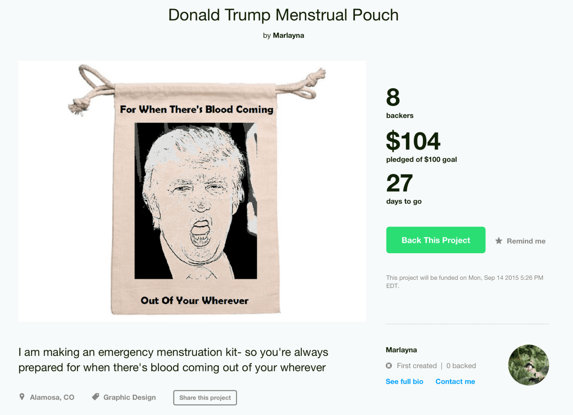Select See full bio
This screenshot has width=573, height=415.
[404, 381]
